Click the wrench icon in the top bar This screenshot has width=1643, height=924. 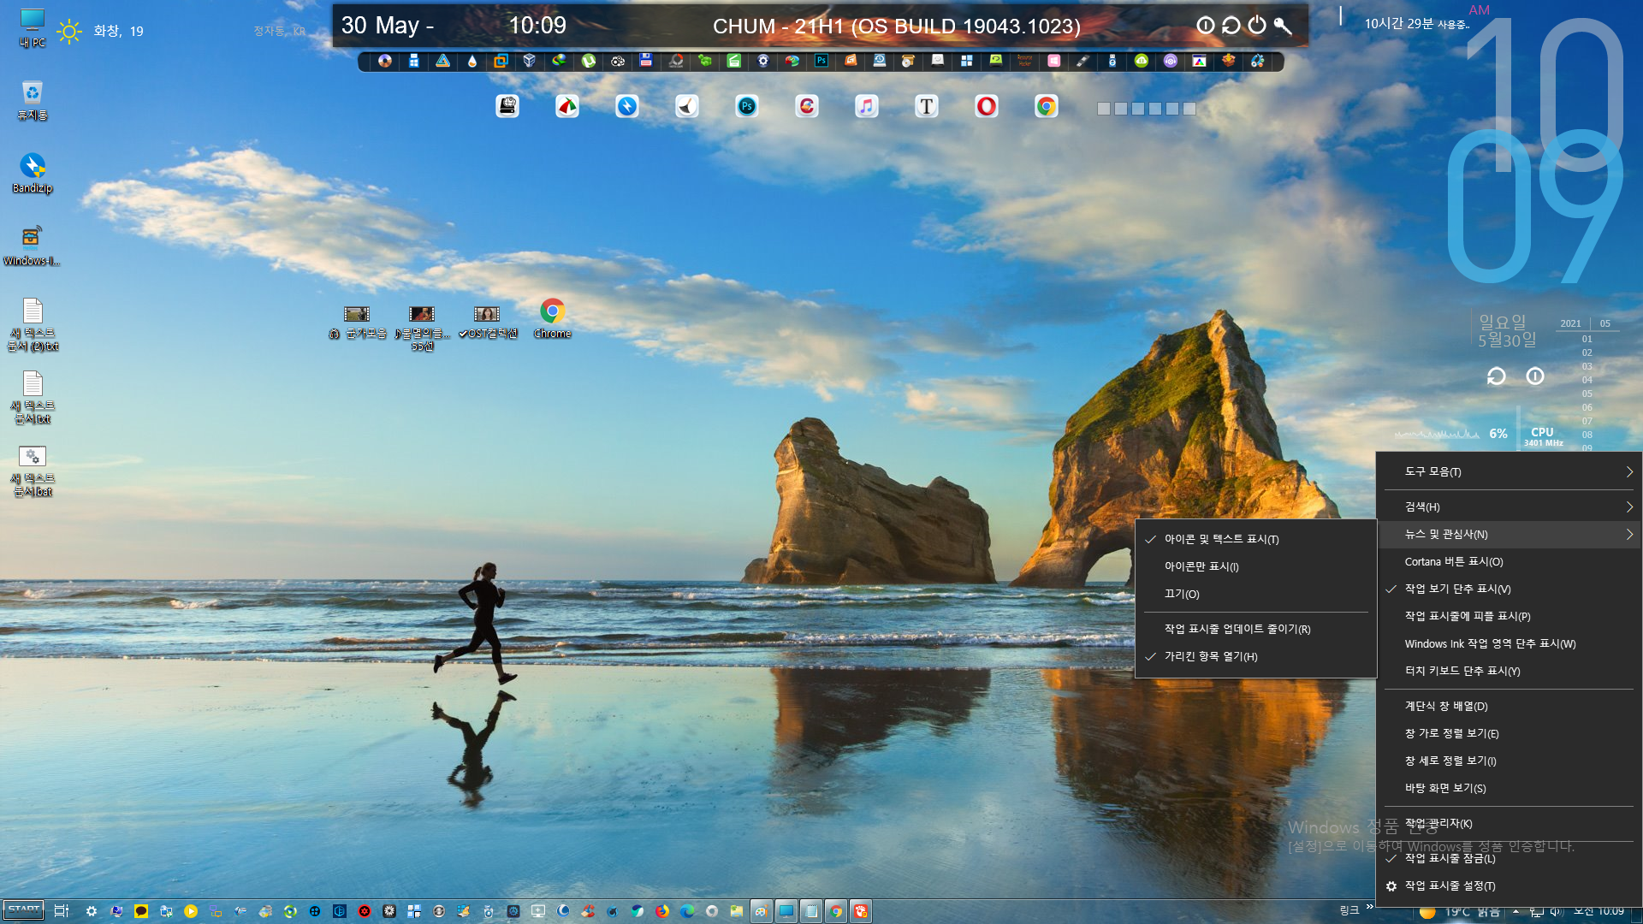click(x=1283, y=26)
